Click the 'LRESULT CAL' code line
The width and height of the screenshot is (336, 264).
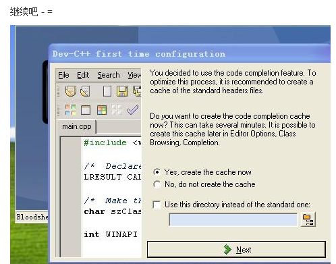coord(112,177)
